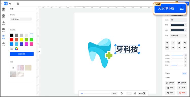The image size is (190, 97).
Task: Click the 1:1 actual size button
Action: coord(129,93)
